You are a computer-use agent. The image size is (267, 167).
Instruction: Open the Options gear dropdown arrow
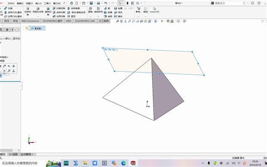(141, 3)
